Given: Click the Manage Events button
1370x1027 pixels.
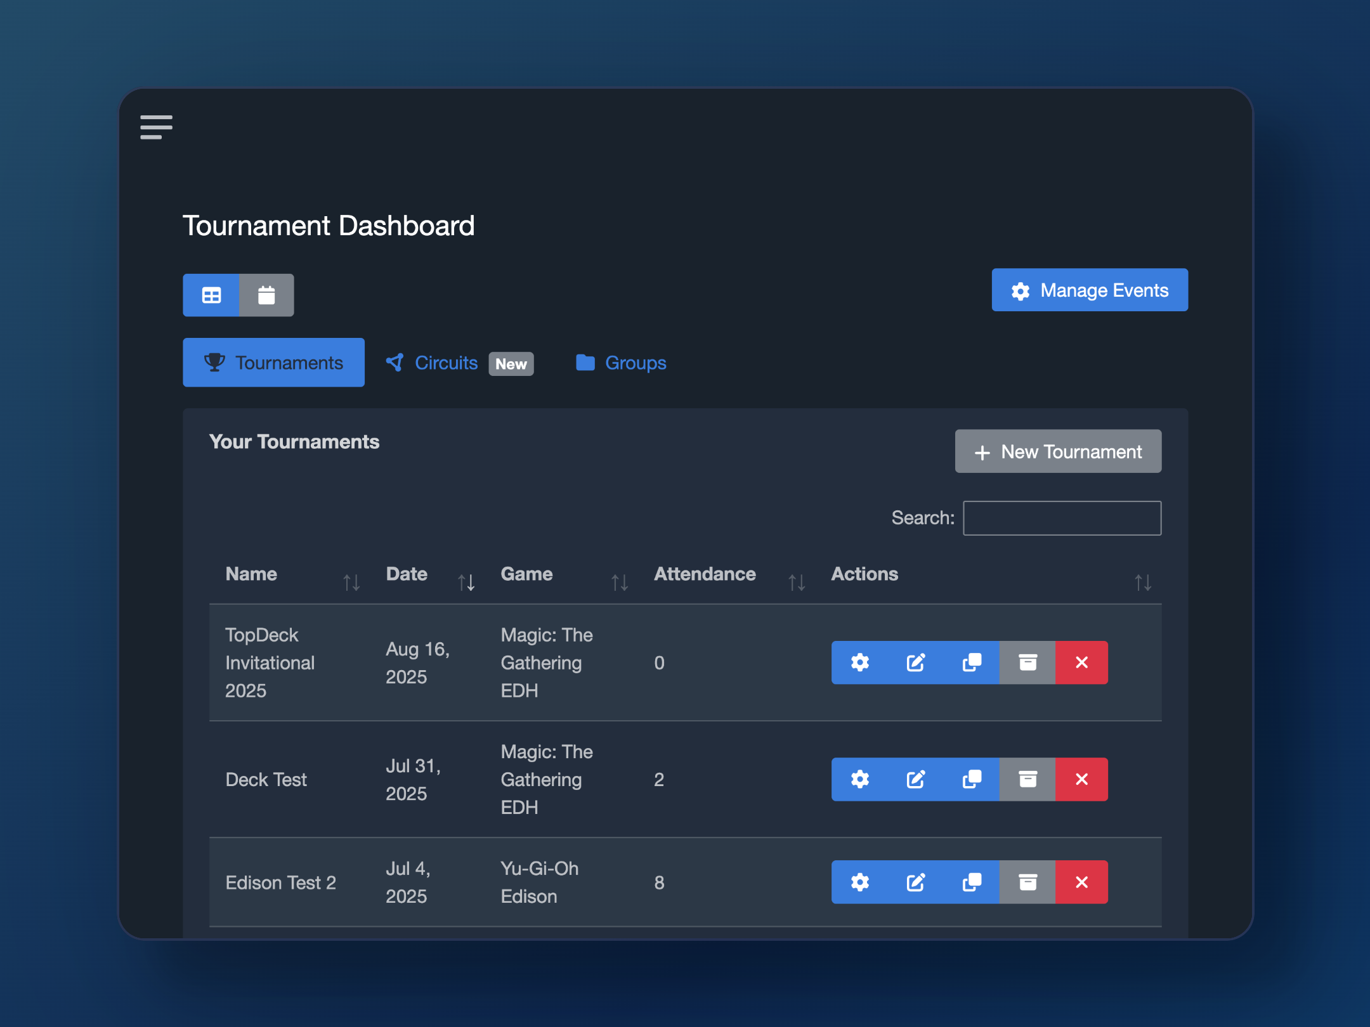Looking at the screenshot, I should [1089, 290].
